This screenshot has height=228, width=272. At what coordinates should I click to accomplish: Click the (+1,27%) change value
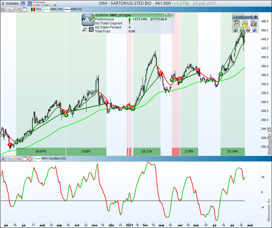[x=181, y=3]
